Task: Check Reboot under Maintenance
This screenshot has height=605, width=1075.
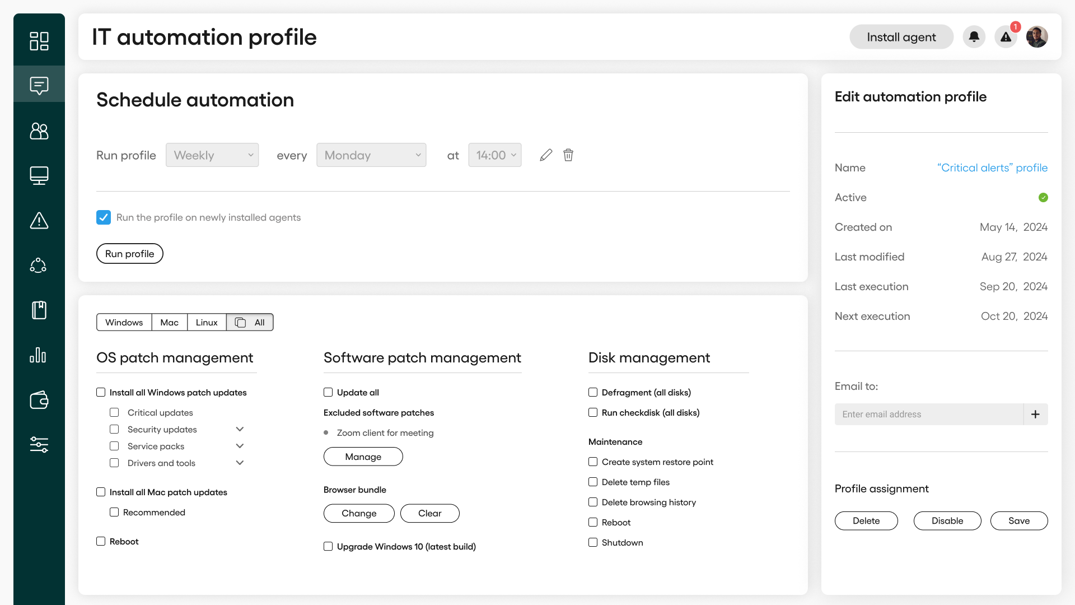Action: 593,523
